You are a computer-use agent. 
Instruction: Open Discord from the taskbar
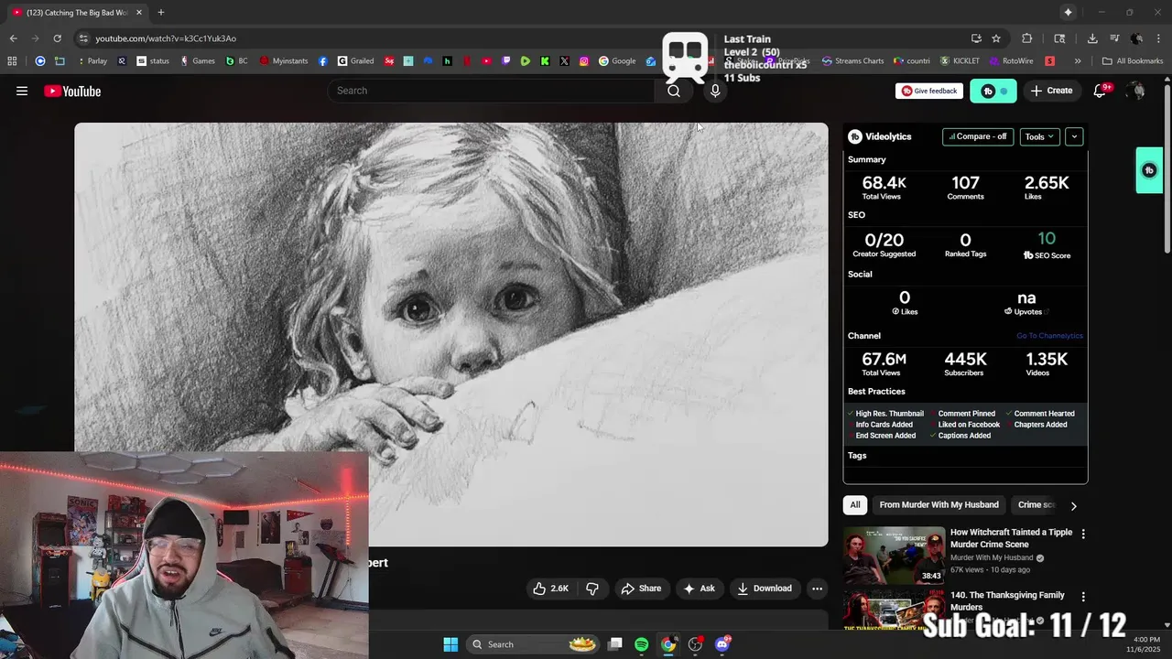[722, 644]
